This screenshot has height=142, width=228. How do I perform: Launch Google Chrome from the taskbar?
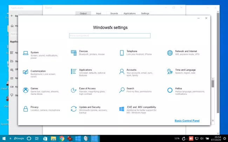point(62,139)
